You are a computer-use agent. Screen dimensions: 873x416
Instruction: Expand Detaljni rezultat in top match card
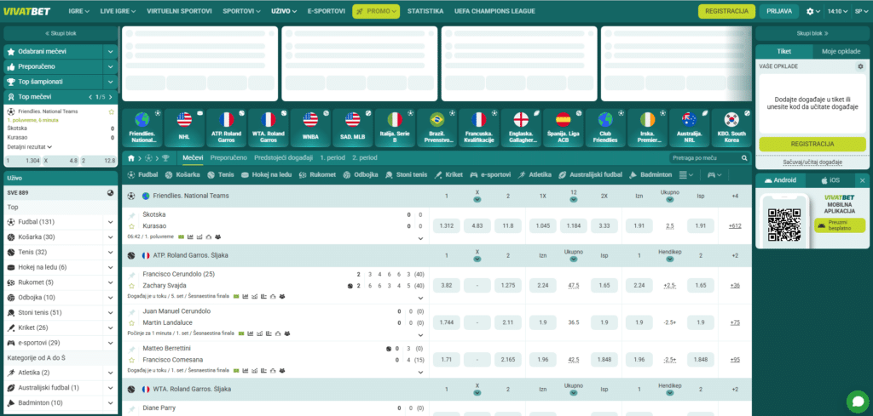pos(30,146)
